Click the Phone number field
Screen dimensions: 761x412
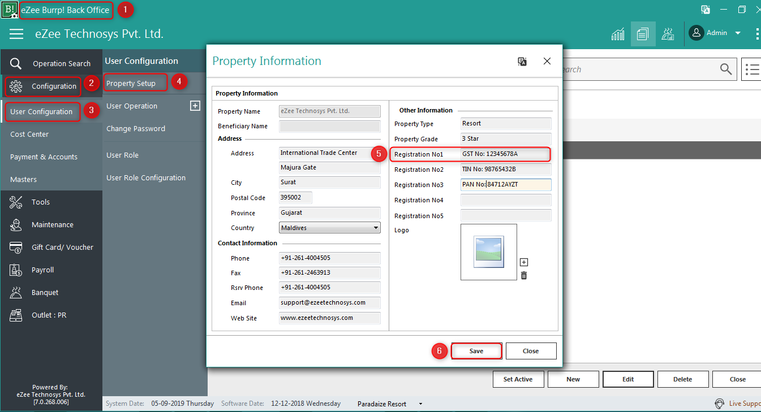tap(329, 258)
